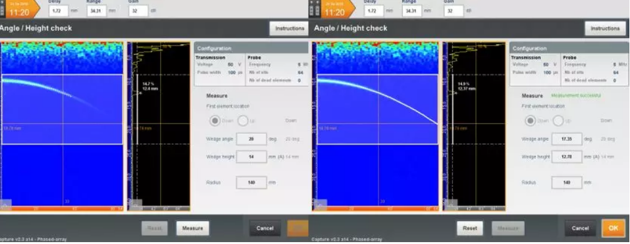Select the wedge height field reading 12.78
The width and height of the screenshot is (630, 244).
[x=567, y=157]
